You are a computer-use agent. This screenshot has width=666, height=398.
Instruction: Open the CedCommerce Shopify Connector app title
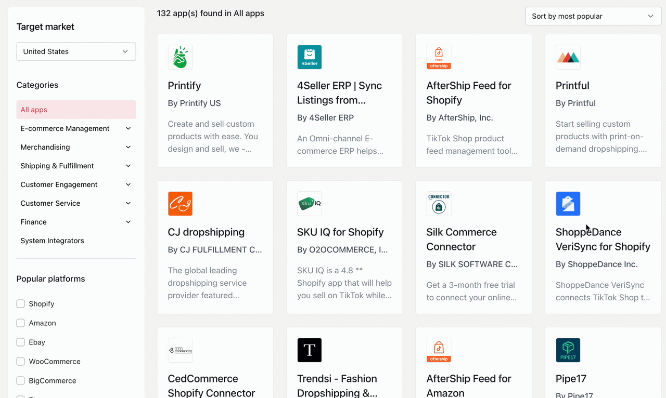[x=211, y=386]
